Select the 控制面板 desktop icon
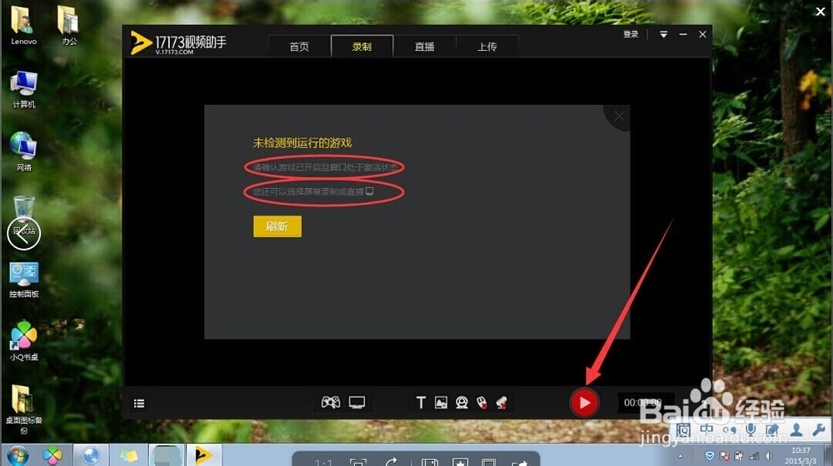This screenshot has height=466, width=833. 24,280
